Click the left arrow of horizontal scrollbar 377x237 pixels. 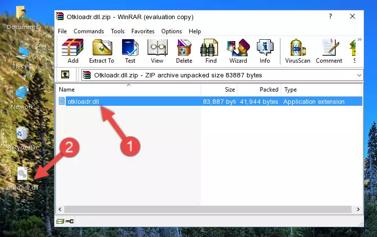pyautogui.click(x=60, y=209)
